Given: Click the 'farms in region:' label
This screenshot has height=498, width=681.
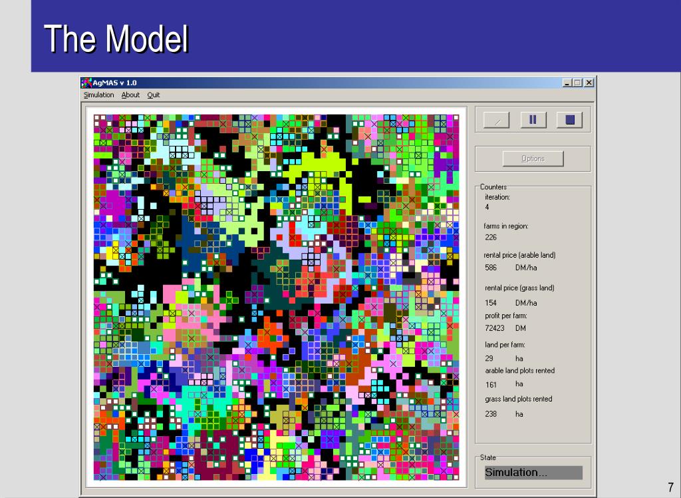Looking at the screenshot, I should click(506, 226).
